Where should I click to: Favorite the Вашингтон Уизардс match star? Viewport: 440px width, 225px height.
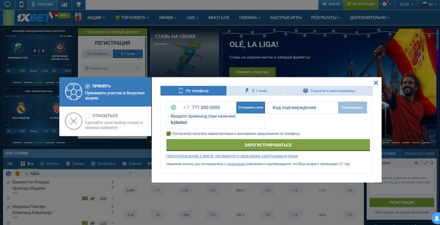[x=8, y=198]
